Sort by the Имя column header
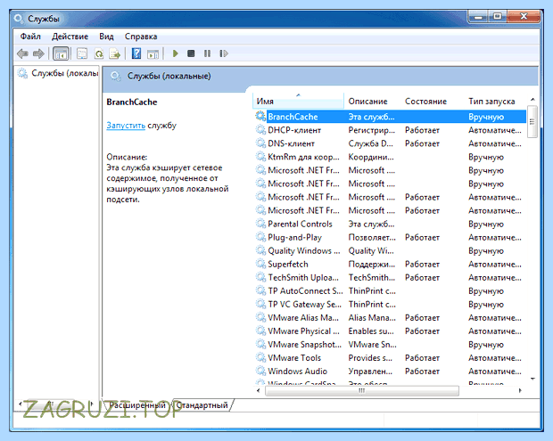This screenshot has width=553, height=441. pos(299,101)
